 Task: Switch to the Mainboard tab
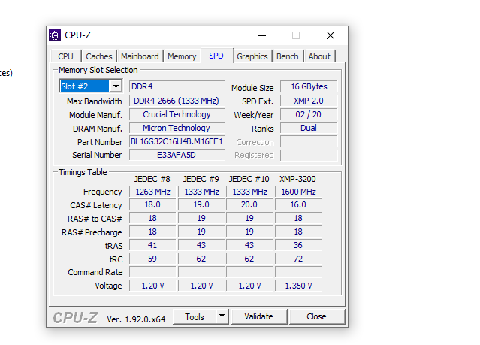(x=140, y=56)
